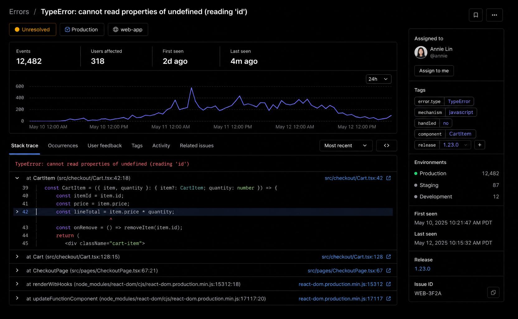Click external link icon for react-dom:15312
This screenshot has width=518, height=319.
pyautogui.click(x=388, y=284)
